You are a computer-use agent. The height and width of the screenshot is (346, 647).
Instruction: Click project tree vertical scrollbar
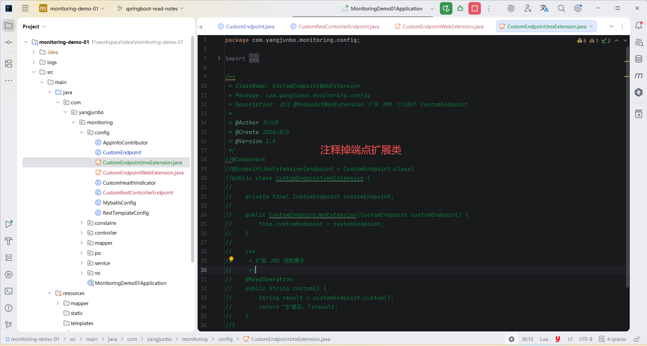[x=193, y=149]
